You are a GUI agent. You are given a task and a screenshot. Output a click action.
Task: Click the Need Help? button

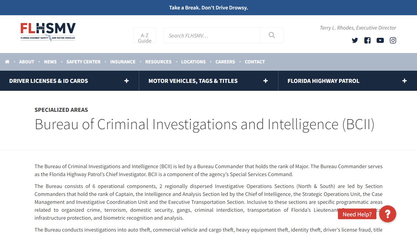(357, 214)
